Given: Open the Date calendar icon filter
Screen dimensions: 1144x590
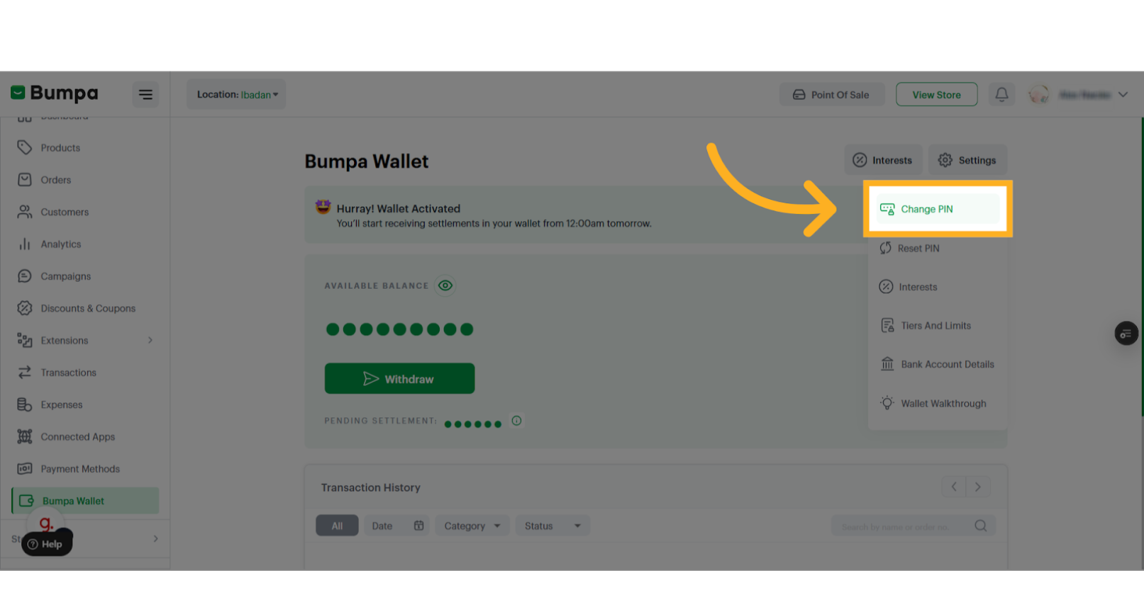Looking at the screenshot, I should click(418, 526).
